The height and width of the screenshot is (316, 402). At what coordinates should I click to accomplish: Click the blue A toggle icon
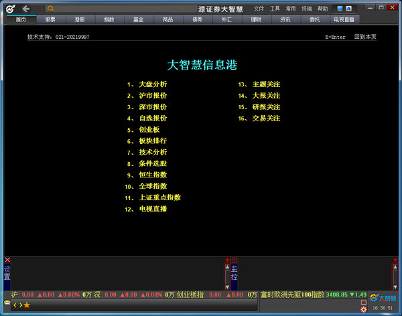tap(348, 9)
